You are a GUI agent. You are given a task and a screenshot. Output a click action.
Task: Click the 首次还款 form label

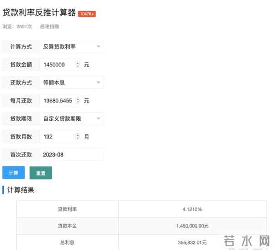click(x=21, y=154)
